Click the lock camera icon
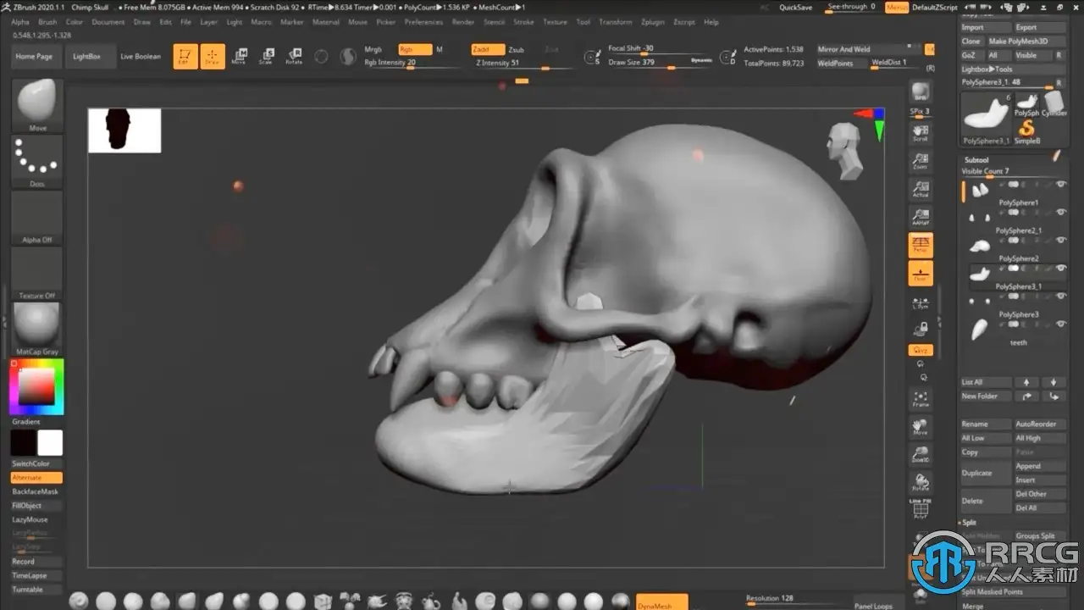The width and height of the screenshot is (1084, 610). pos(921,329)
